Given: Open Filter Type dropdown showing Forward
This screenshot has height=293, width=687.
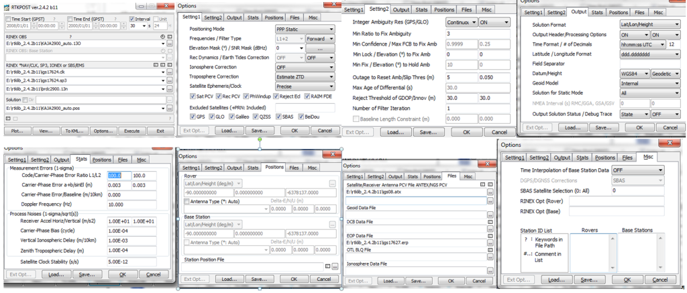Looking at the screenshot, I should pyautogui.click(x=320, y=38).
